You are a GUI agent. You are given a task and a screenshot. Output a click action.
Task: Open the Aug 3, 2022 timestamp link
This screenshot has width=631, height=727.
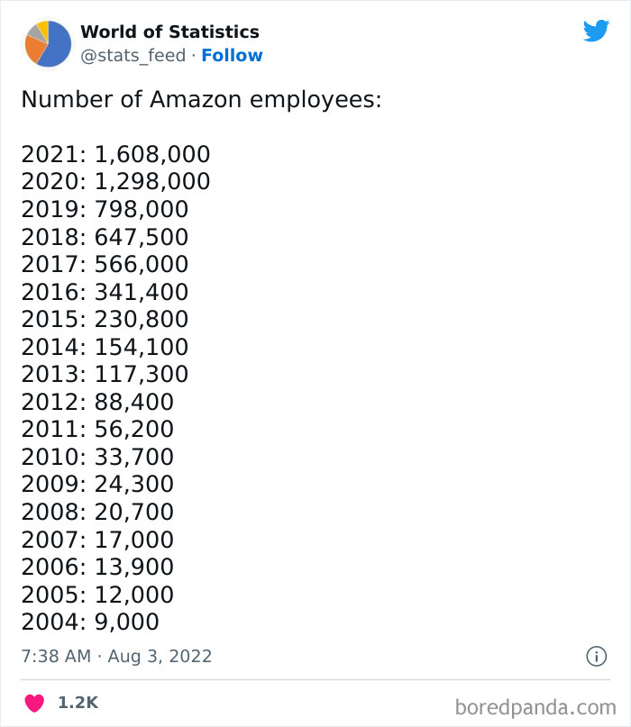(x=160, y=657)
